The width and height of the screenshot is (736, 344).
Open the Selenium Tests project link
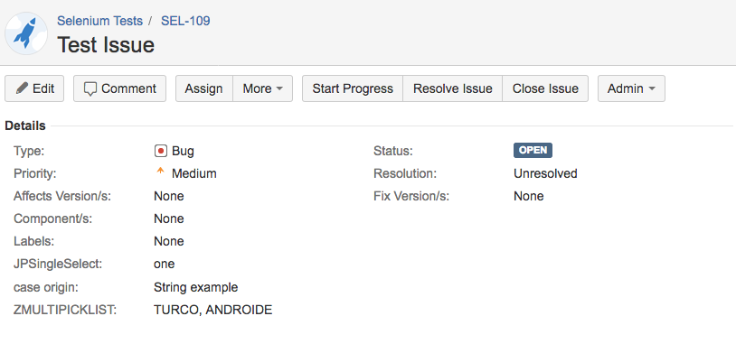100,21
